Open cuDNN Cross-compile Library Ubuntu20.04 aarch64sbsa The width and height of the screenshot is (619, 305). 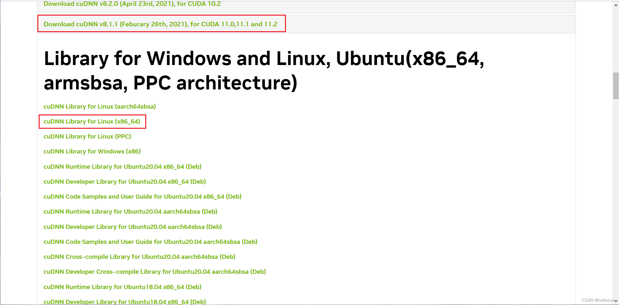tap(139, 257)
